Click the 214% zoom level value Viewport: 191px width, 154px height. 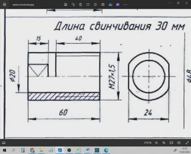click(x=148, y=143)
